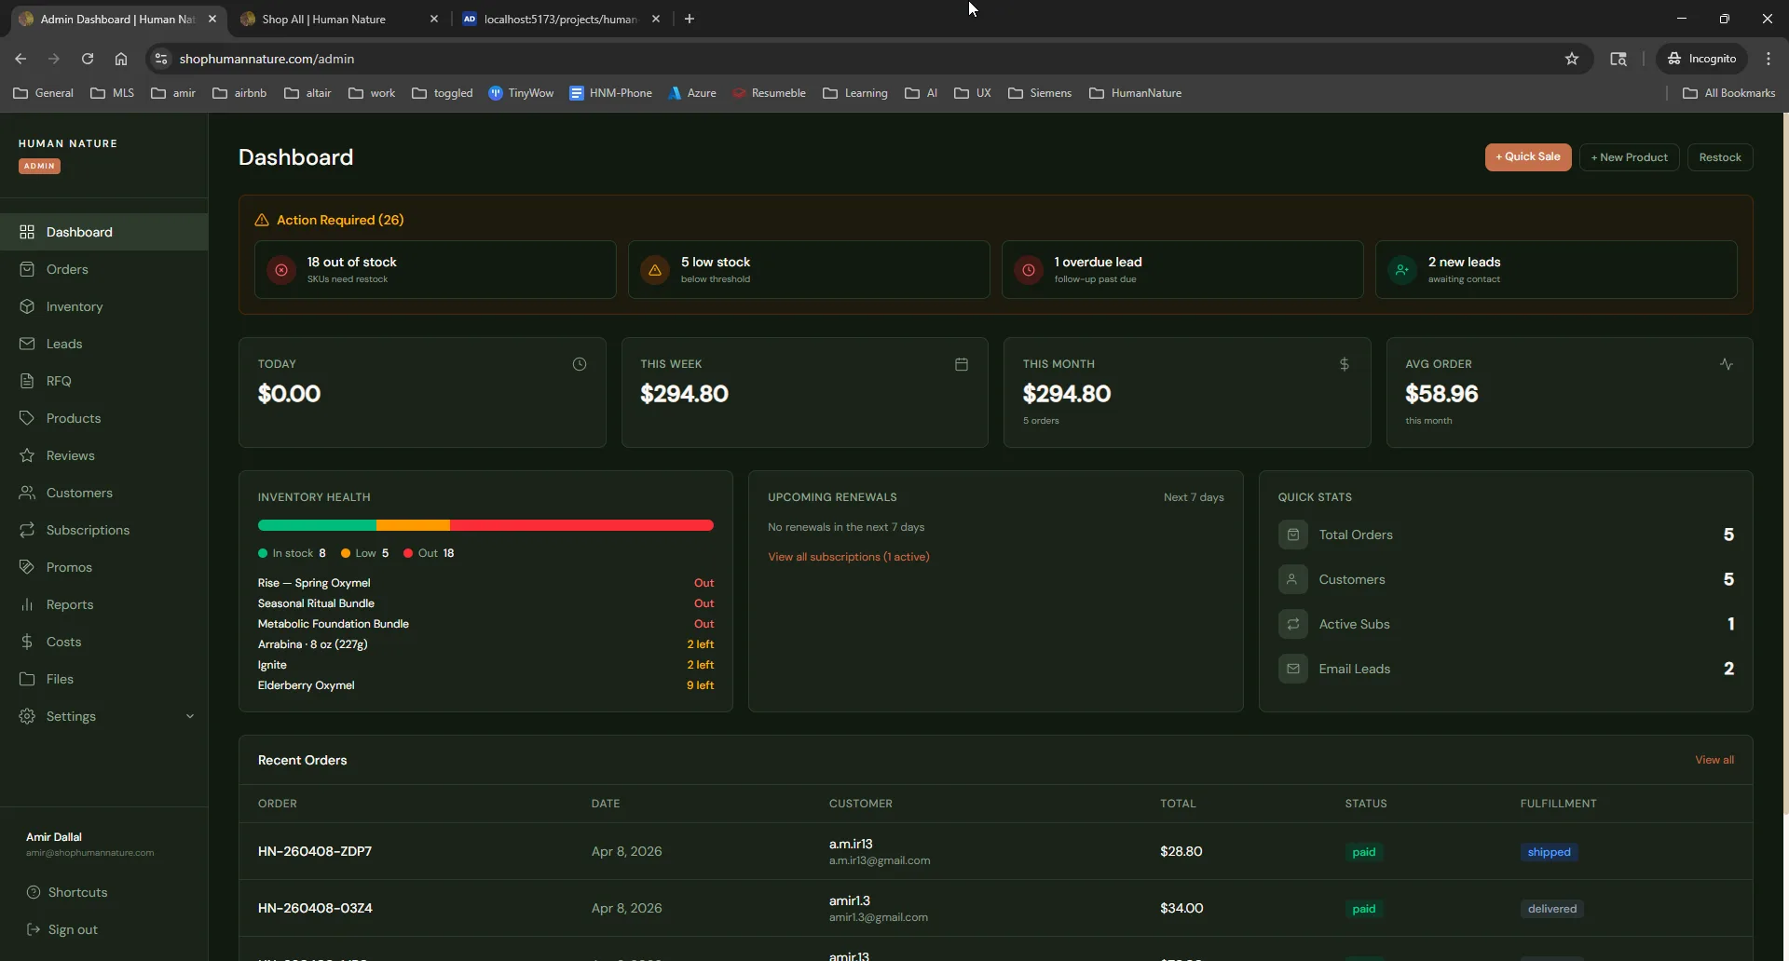Image resolution: width=1789 pixels, height=961 pixels.
Task: Click the Subscriptions repeat icon
Action: pos(27,530)
